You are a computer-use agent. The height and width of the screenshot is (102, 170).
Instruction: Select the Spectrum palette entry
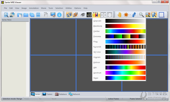click(x=119, y=73)
